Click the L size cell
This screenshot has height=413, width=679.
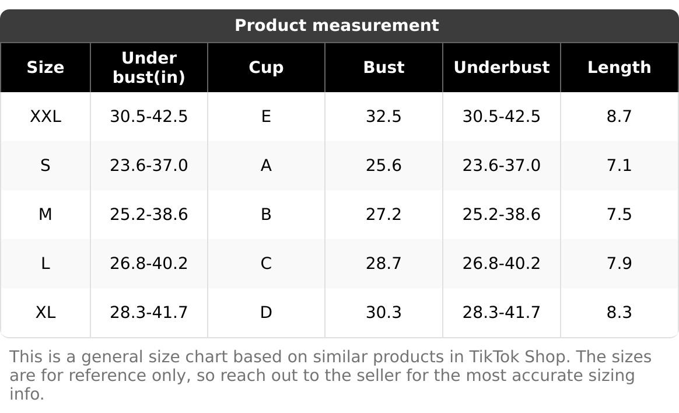click(45, 264)
